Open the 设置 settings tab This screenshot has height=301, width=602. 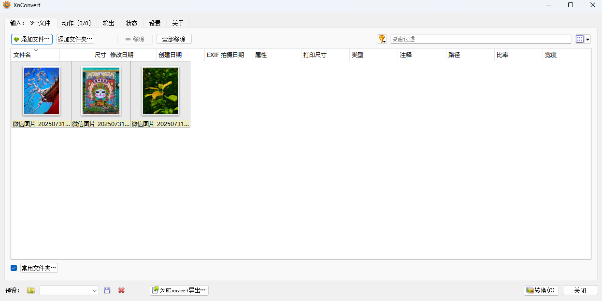point(155,23)
